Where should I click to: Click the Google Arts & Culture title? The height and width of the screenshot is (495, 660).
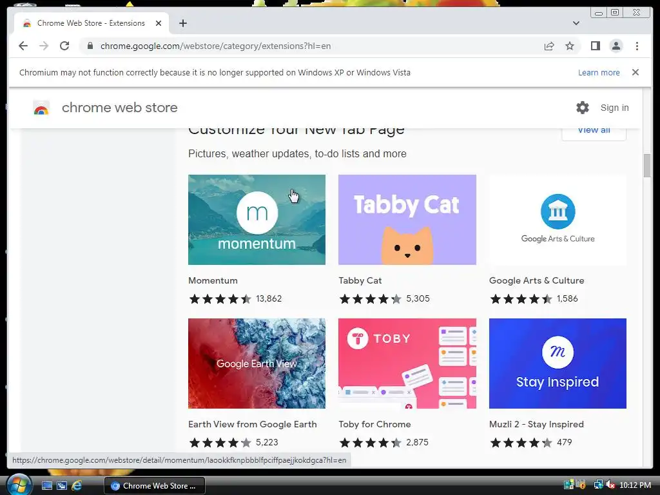pos(537,280)
